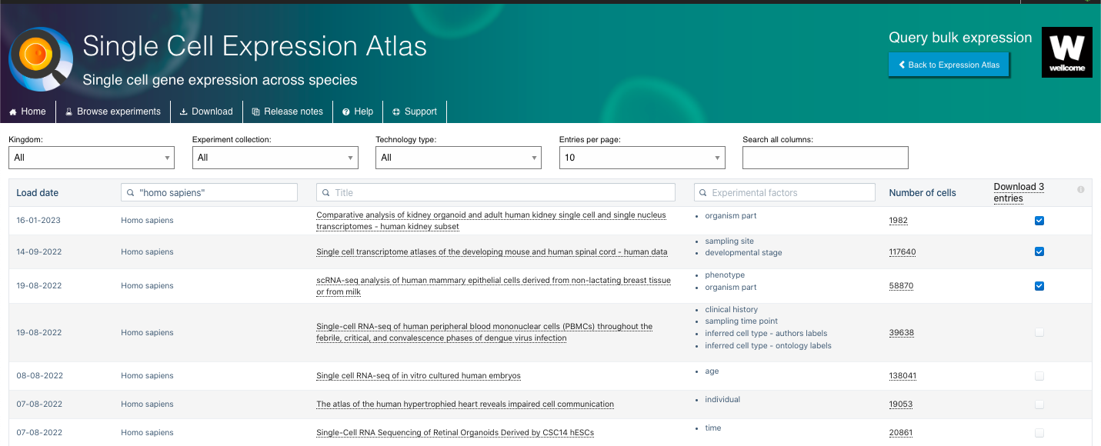Click the Browse experiments flask icon
1101x446 pixels.
(x=69, y=111)
